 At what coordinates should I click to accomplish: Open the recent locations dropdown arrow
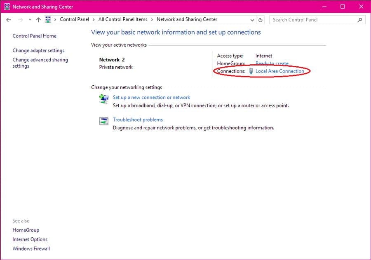click(30, 20)
